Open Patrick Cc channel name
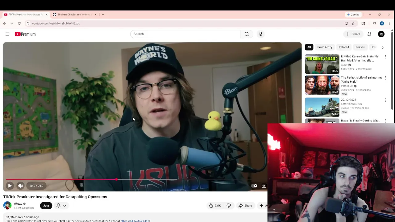This screenshot has height=222, width=395. pyautogui.click(x=347, y=86)
